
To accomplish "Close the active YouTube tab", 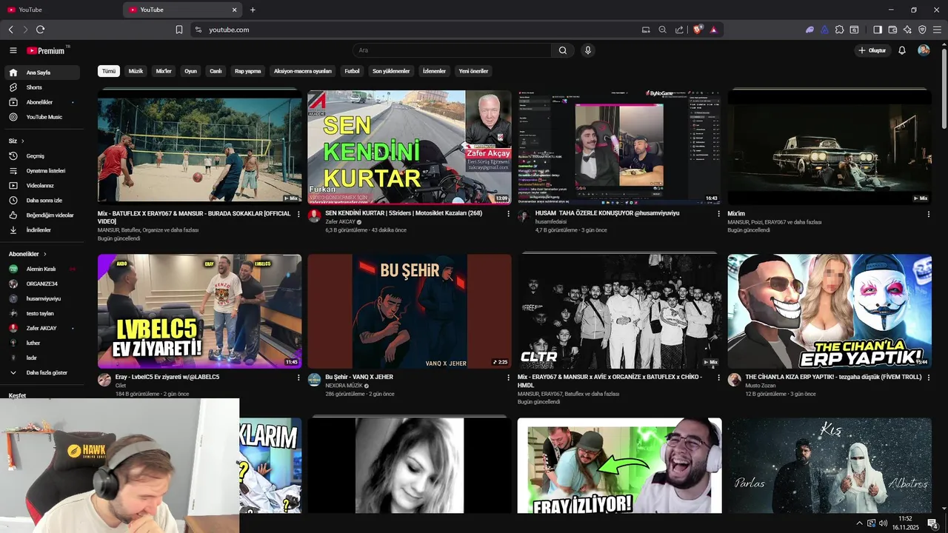I will 235,10.
